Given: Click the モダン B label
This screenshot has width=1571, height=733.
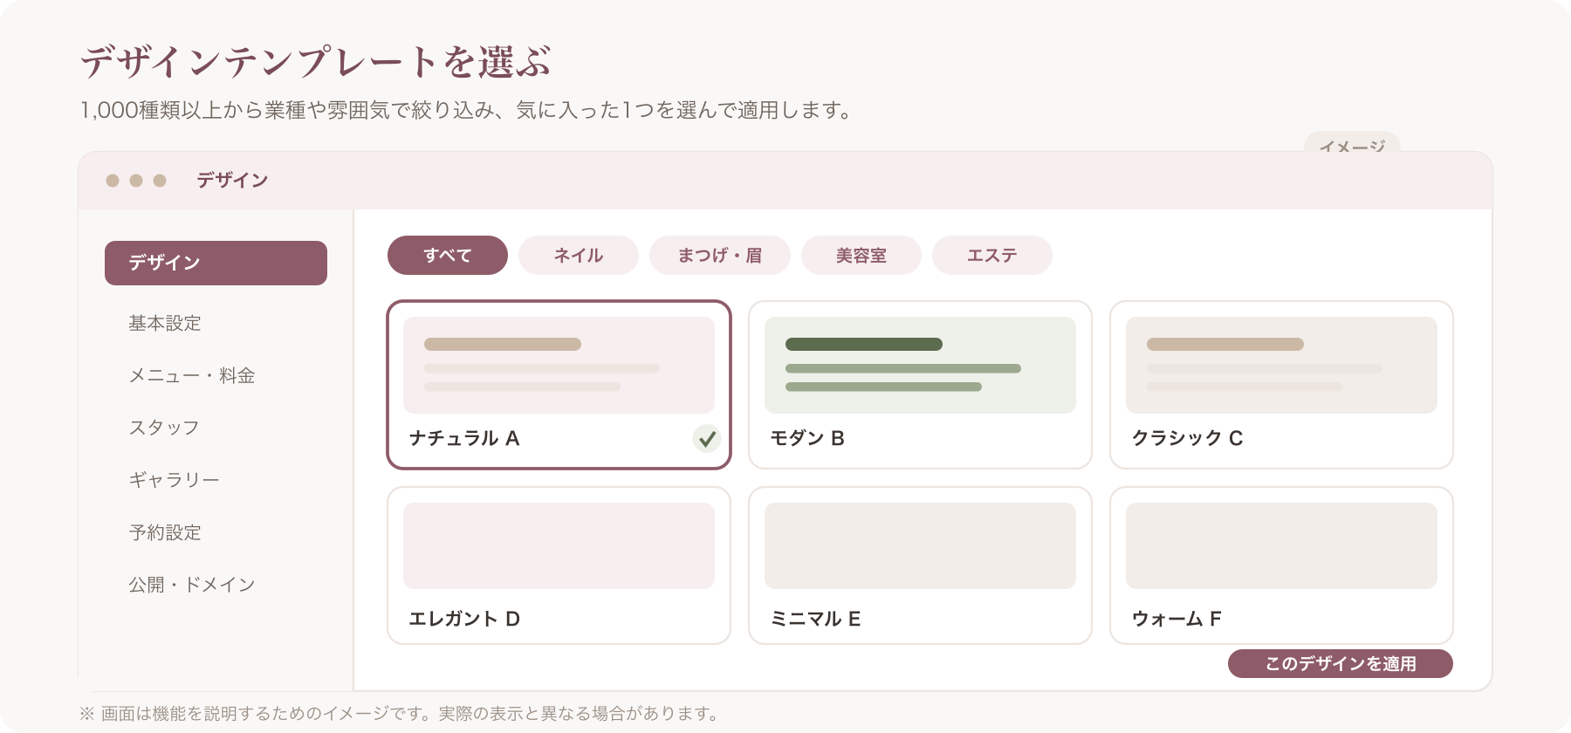Looking at the screenshot, I should tap(807, 438).
